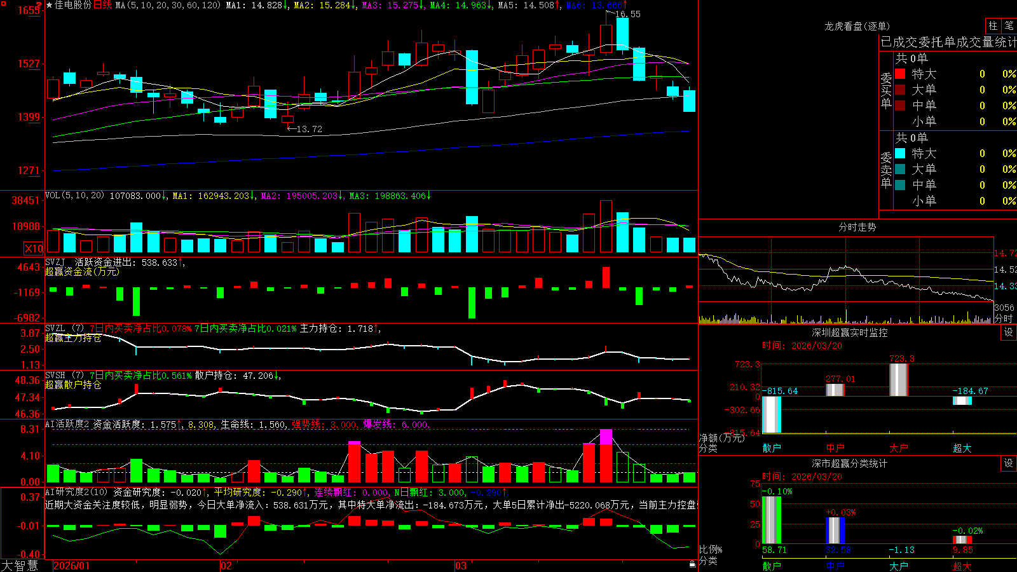The image size is (1017, 572).
Task: Select the 日线 period label
Action: click(103, 5)
